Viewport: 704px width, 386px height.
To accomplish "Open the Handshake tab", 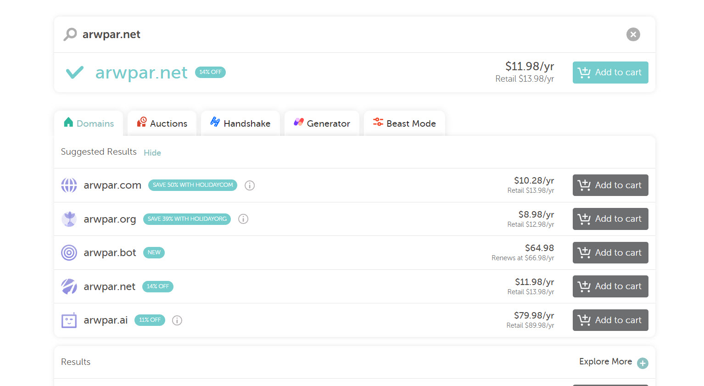I will coord(240,123).
